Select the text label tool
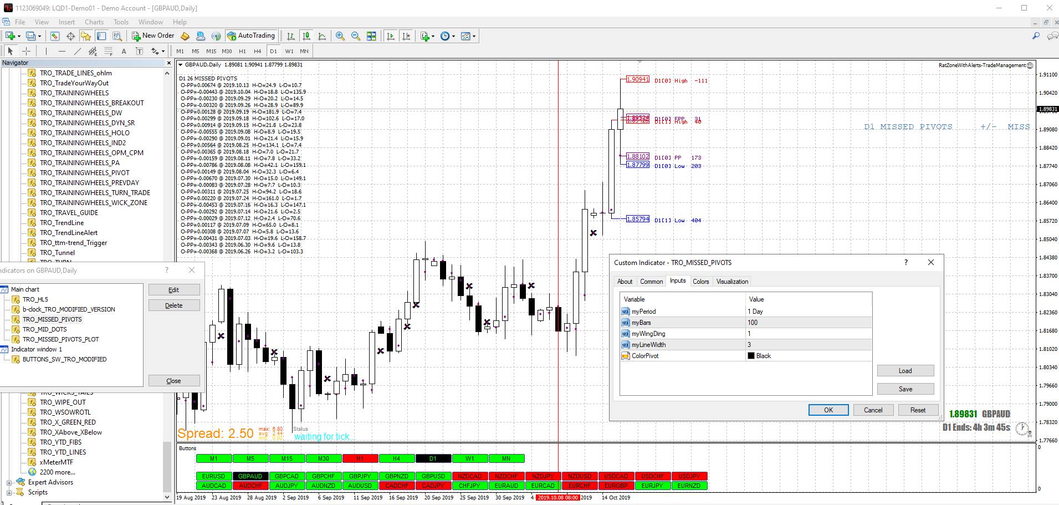This screenshot has width=1059, height=505. click(x=140, y=51)
